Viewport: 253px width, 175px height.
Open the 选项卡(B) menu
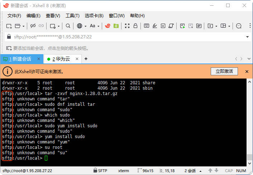pyautogui.click(x=94, y=16)
